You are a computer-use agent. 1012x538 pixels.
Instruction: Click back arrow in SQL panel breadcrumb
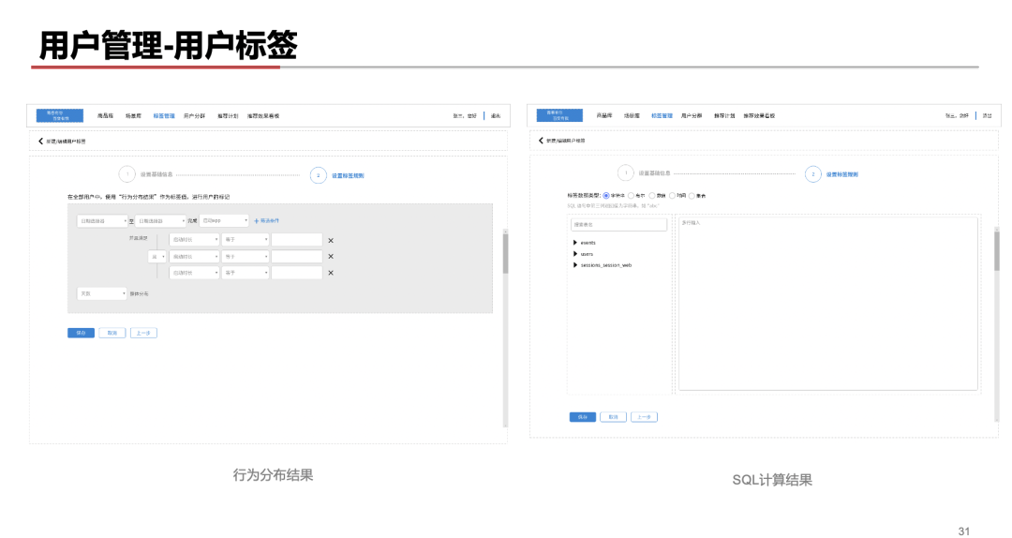(x=541, y=141)
